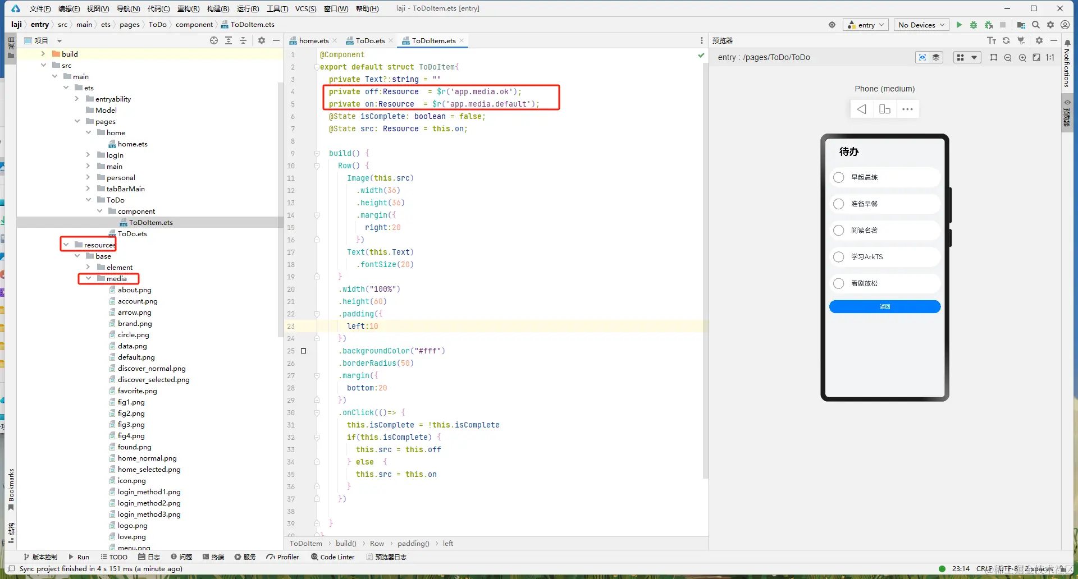Image resolution: width=1078 pixels, height=579 pixels.
Task: Switch to the home.ets editor tab
Action: 313,40
